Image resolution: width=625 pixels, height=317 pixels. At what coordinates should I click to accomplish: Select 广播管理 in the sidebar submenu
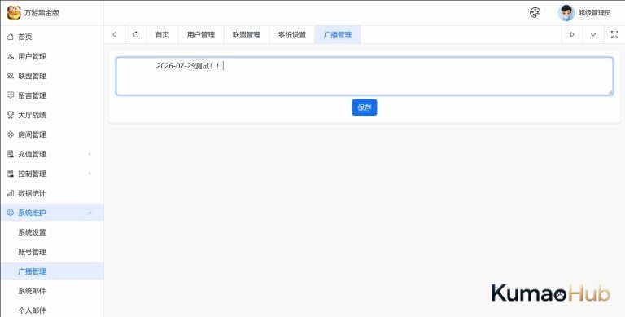[52, 271]
